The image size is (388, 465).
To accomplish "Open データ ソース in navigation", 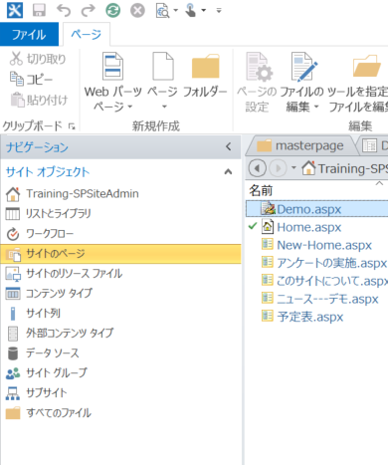I will [120, 353].
